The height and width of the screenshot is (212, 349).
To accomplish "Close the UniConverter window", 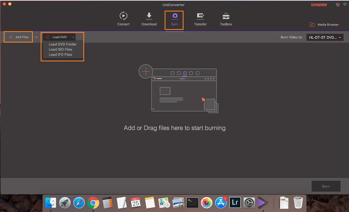I will (4, 4).
